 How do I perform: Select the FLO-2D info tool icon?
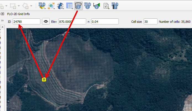(x=88, y=5)
